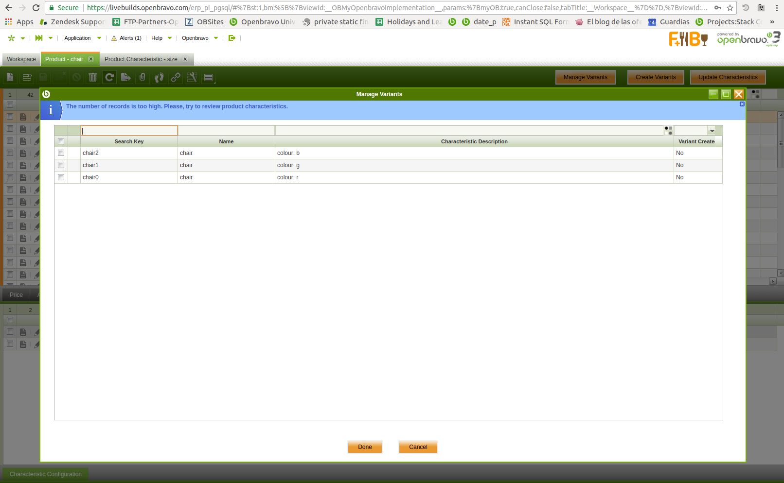The width and height of the screenshot is (784, 483).
Task: Click the customize form tools icon
Action: (192, 77)
